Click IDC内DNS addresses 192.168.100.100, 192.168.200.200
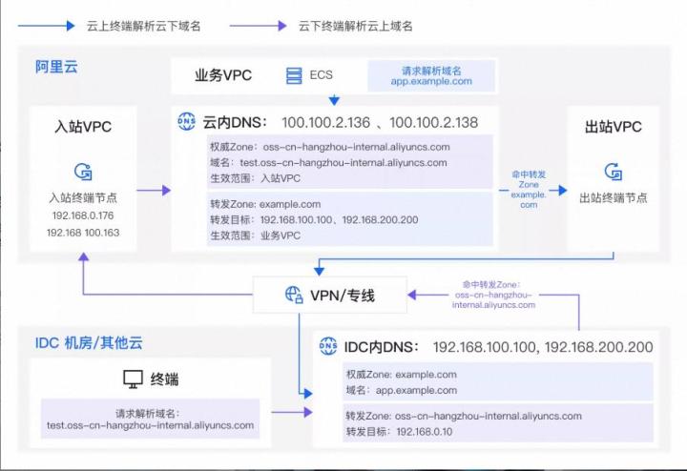 pyautogui.click(x=543, y=348)
